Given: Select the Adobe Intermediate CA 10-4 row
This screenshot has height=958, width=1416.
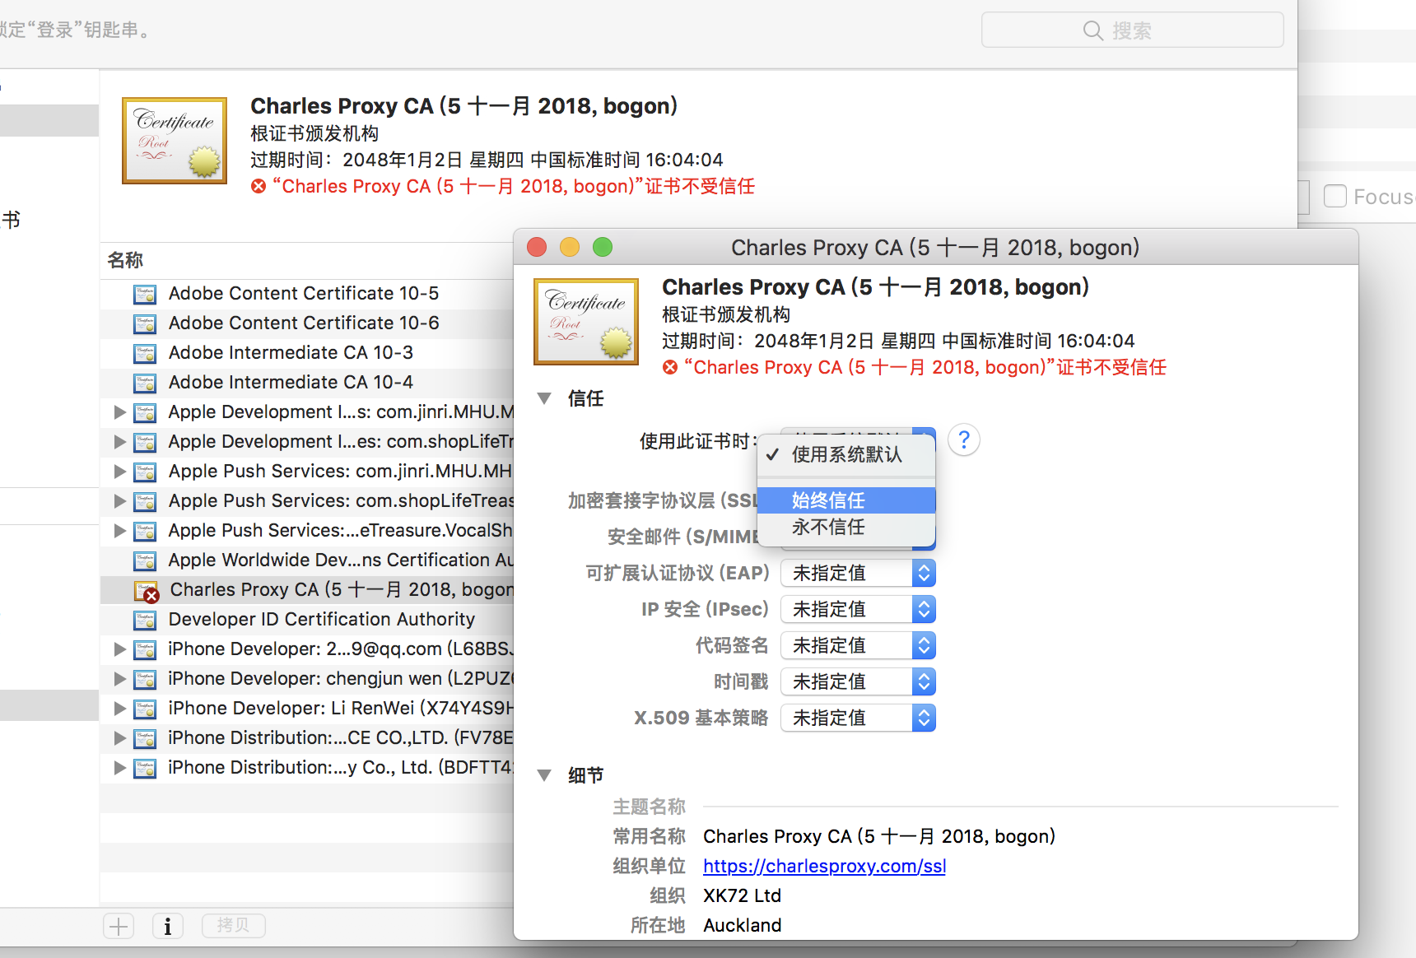Looking at the screenshot, I should click(x=307, y=382).
